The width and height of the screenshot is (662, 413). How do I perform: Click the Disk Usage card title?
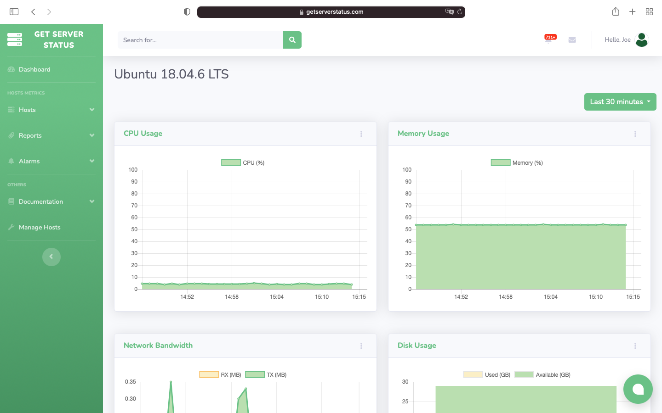coord(417,346)
